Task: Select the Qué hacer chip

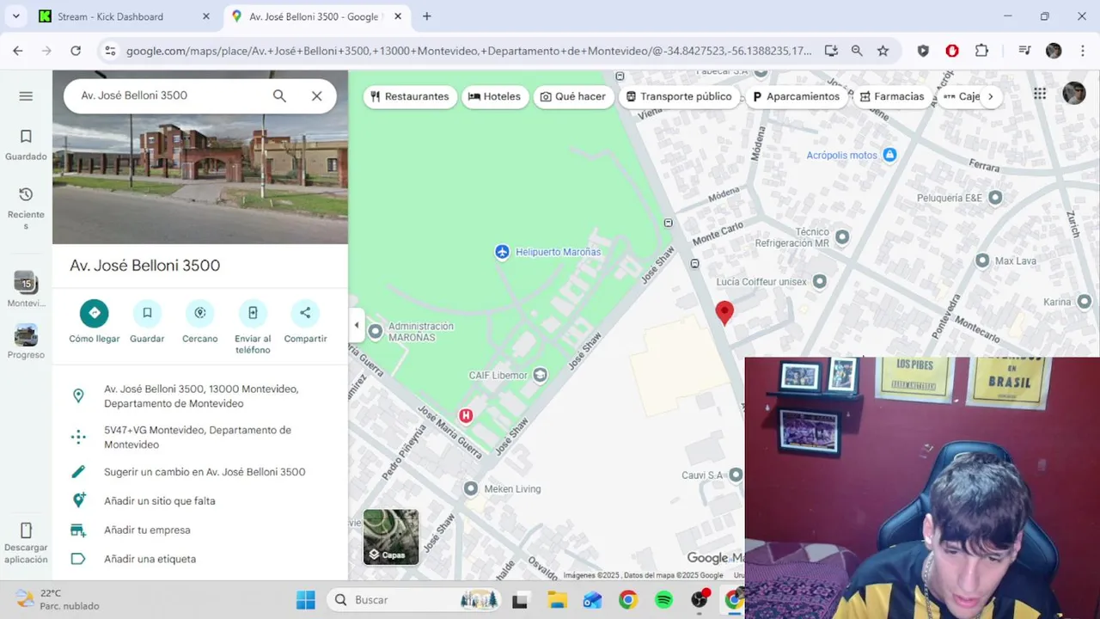Action: pos(572,96)
